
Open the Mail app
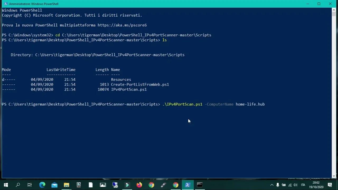(54, 185)
